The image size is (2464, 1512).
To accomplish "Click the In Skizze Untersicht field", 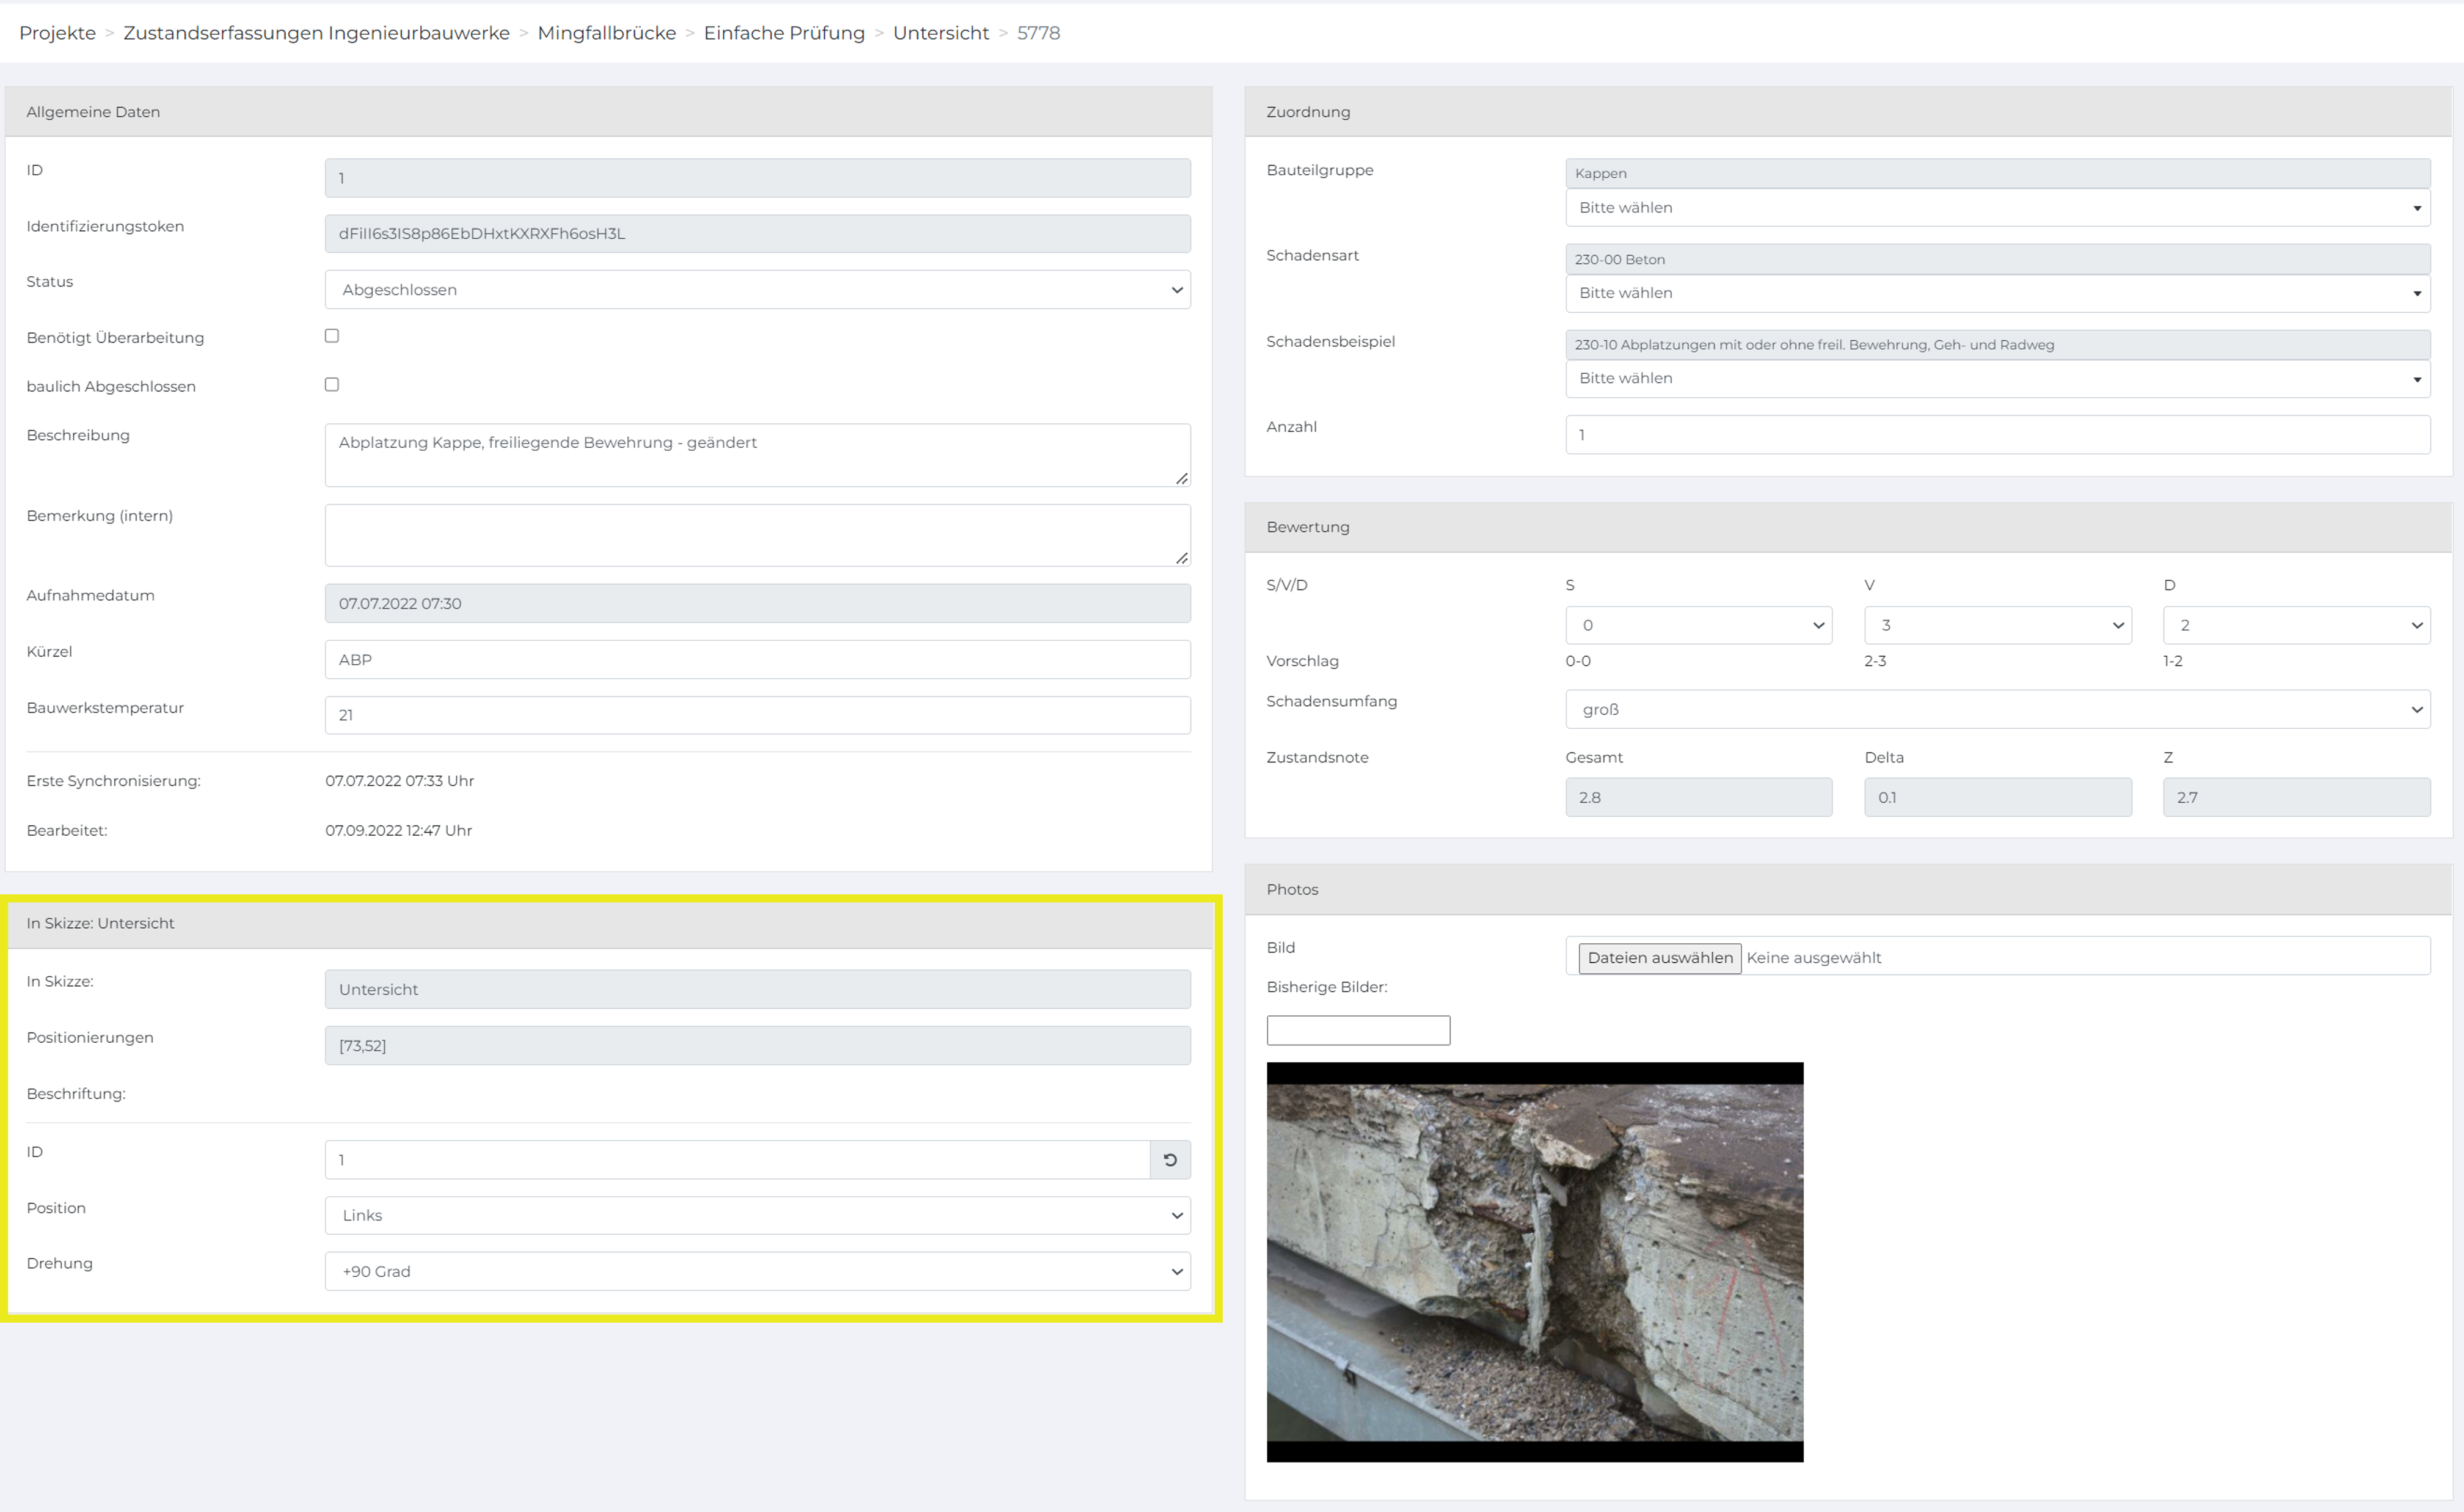I will (x=757, y=989).
